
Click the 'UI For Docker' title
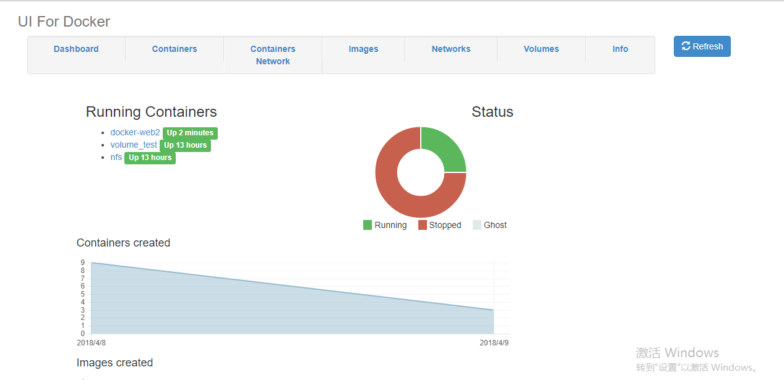(x=64, y=22)
